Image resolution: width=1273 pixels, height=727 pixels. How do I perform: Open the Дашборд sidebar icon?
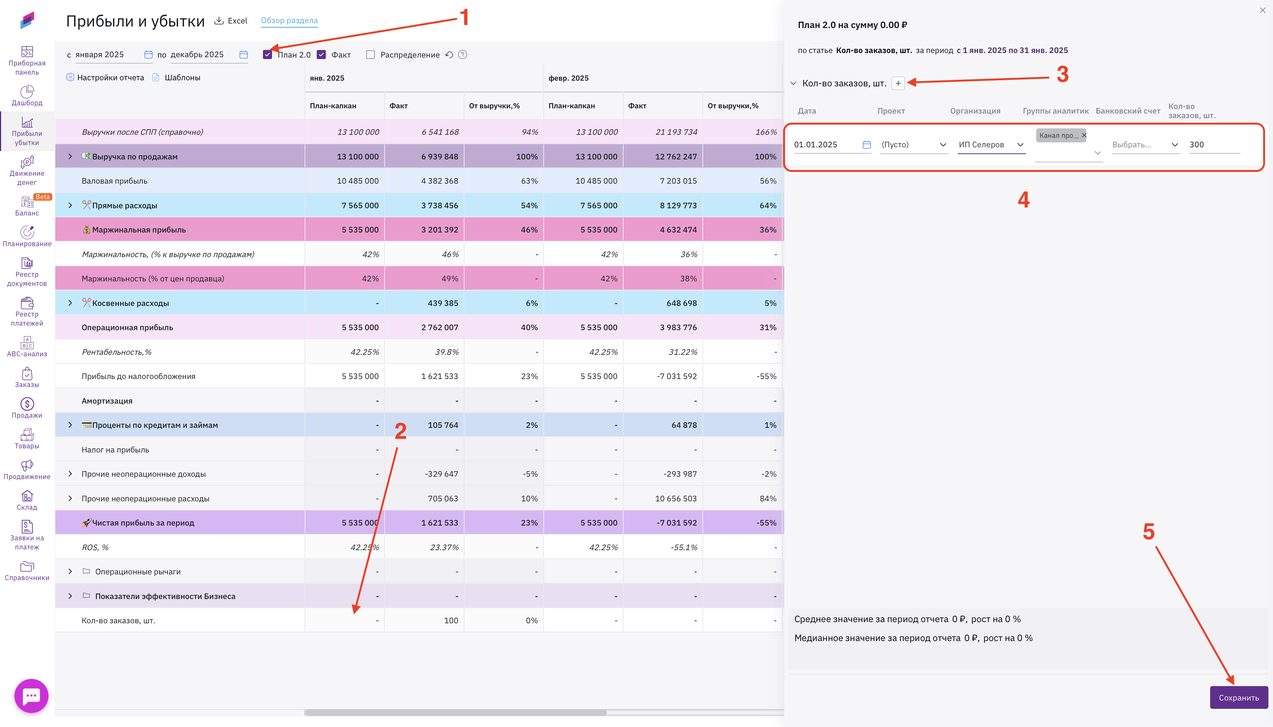[27, 92]
